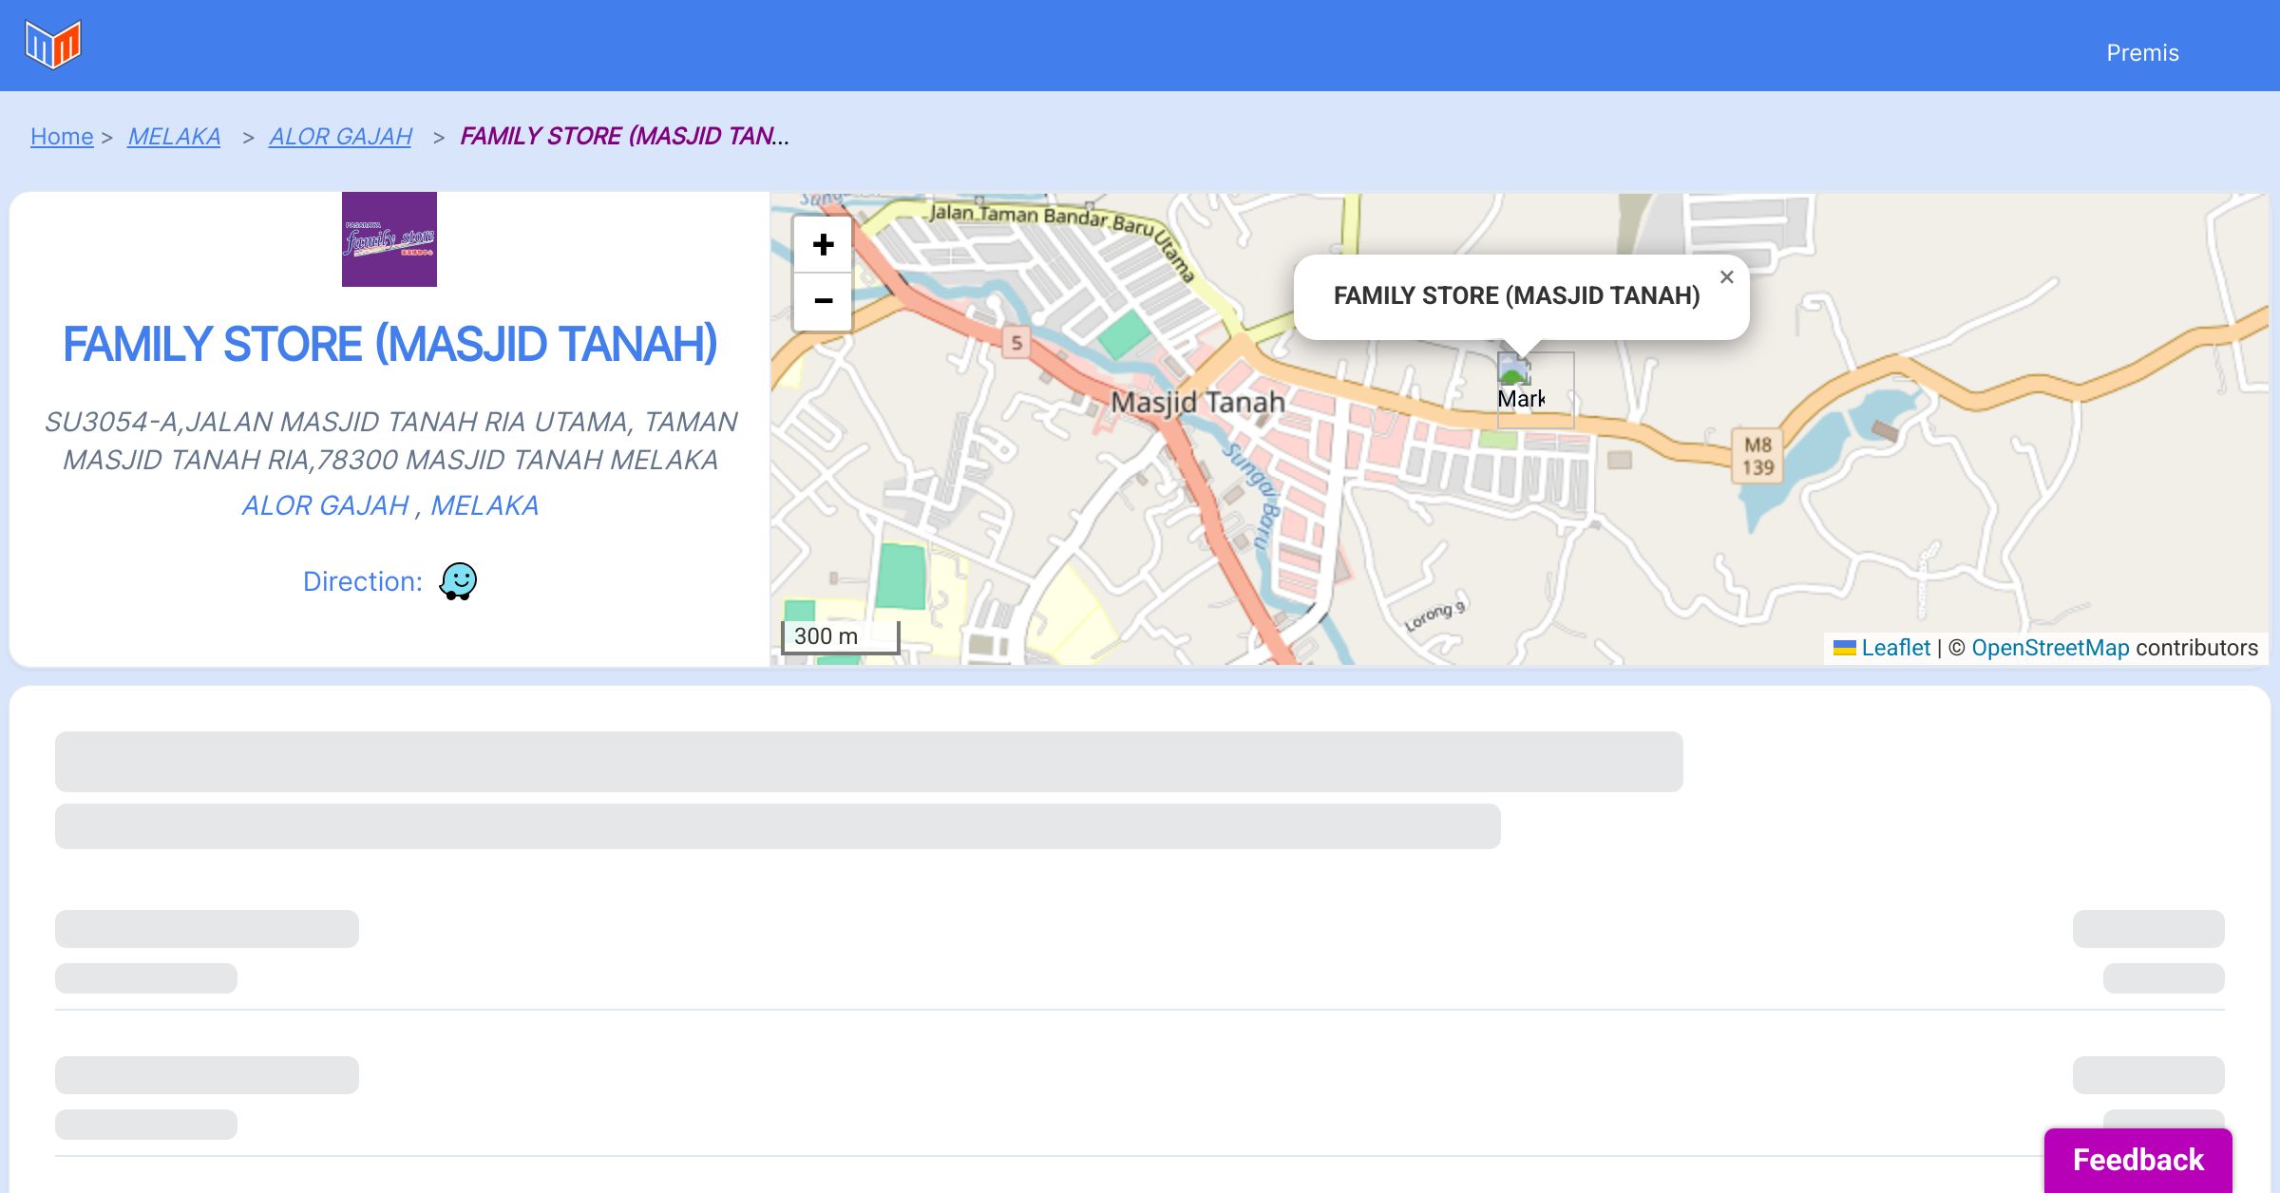
Task: Zoom out on the map
Action: click(x=823, y=301)
